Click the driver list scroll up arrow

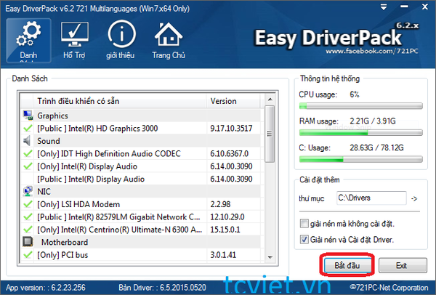click(x=270, y=100)
